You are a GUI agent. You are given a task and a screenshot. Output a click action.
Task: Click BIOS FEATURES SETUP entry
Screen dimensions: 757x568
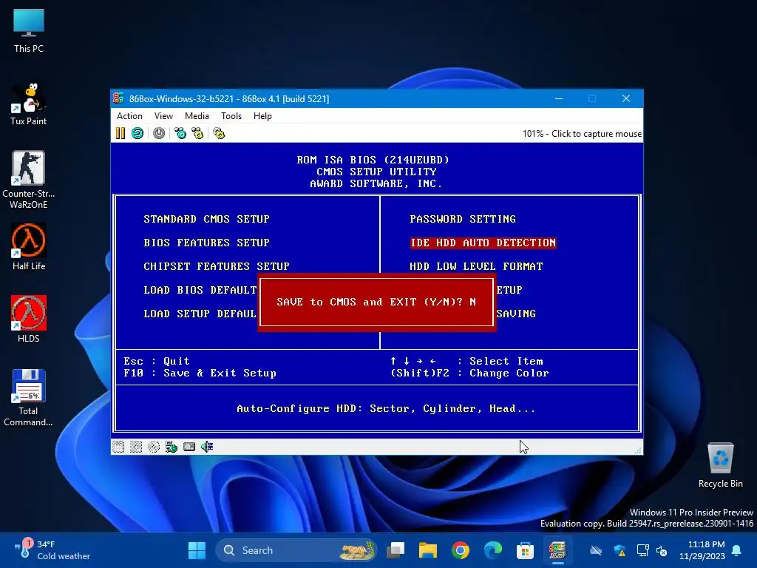pos(207,243)
